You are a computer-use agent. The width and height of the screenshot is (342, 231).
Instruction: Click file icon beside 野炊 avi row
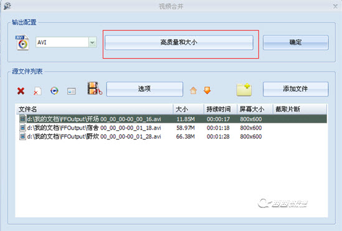coord(22,136)
